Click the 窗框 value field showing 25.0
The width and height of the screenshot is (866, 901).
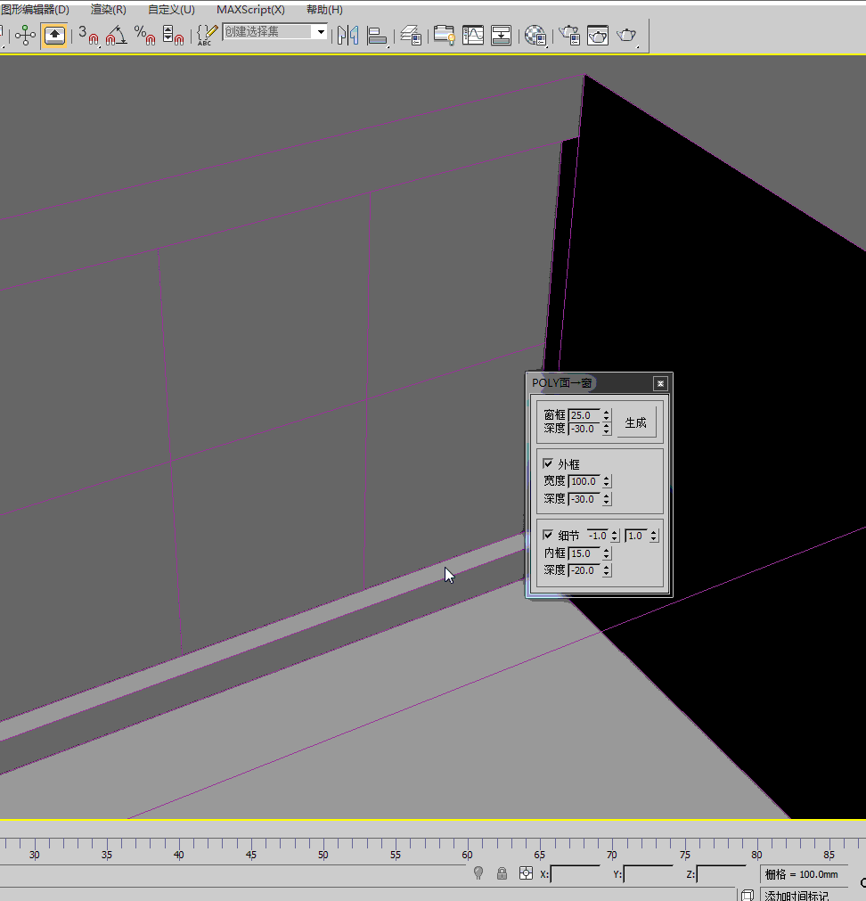[584, 415]
